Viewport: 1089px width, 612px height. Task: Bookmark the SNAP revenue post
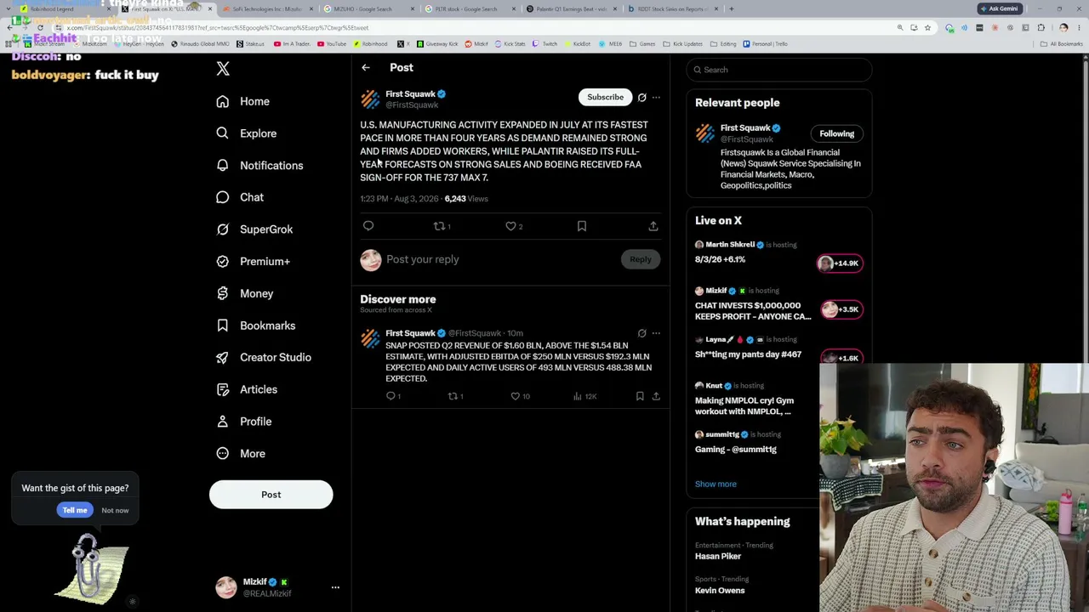pyautogui.click(x=640, y=396)
